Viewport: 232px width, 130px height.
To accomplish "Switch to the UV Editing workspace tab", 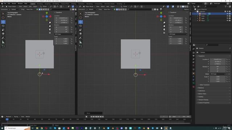I will point(55,4).
